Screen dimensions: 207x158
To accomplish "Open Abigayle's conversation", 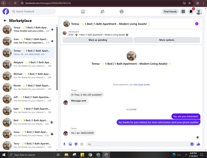I will [28, 64].
